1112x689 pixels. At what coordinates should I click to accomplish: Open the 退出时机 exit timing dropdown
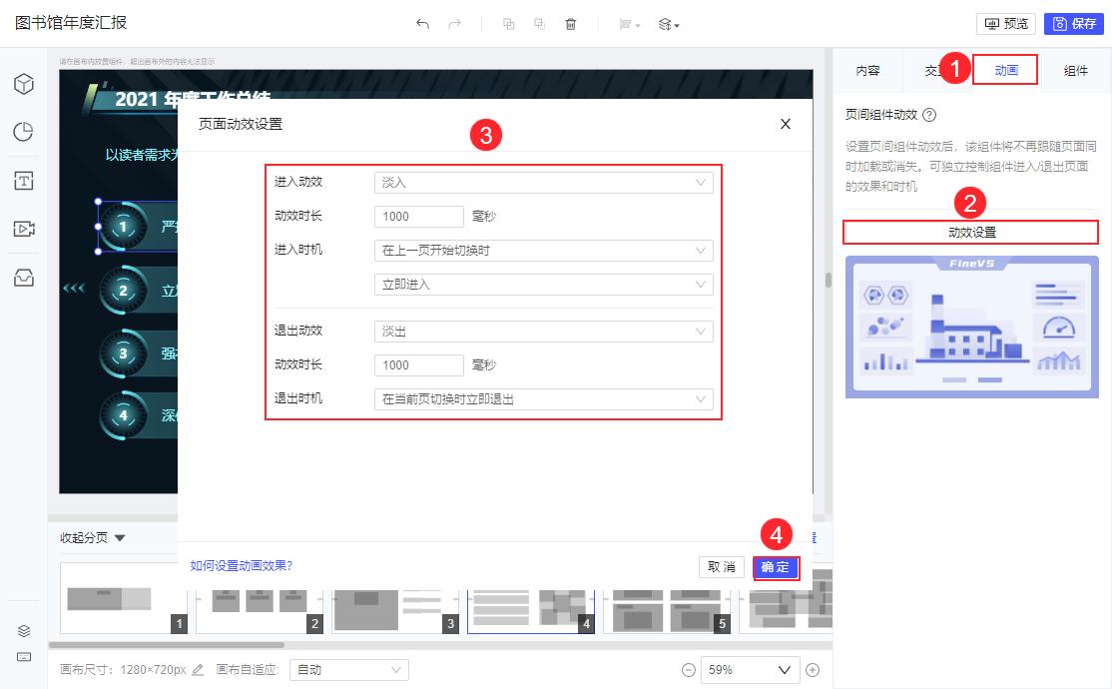[x=543, y=398]
